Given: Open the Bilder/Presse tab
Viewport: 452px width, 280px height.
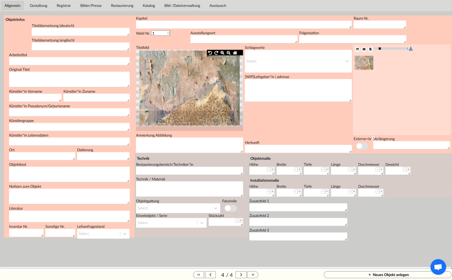Looking at the screenshot, I should (x=91, y=6).
